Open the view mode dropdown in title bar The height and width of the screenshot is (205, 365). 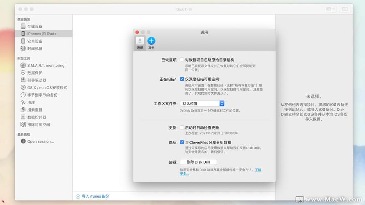point(331,9)
